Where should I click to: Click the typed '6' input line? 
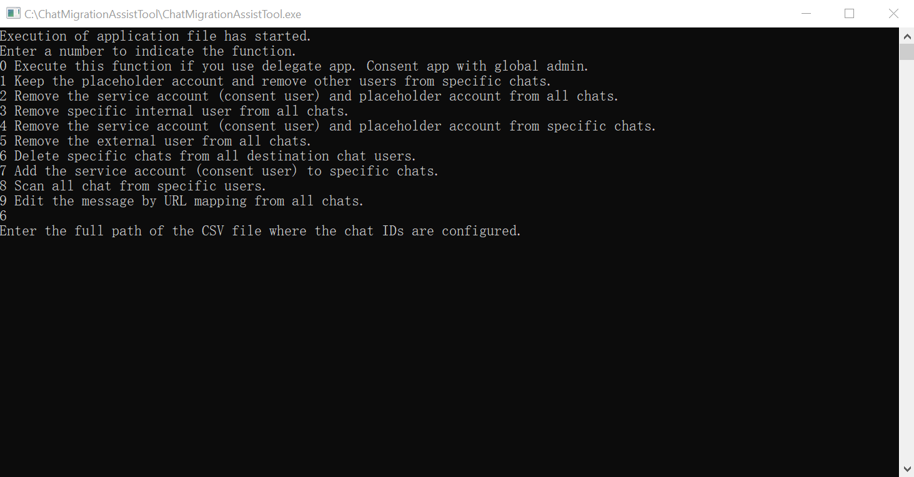point(4,216)
